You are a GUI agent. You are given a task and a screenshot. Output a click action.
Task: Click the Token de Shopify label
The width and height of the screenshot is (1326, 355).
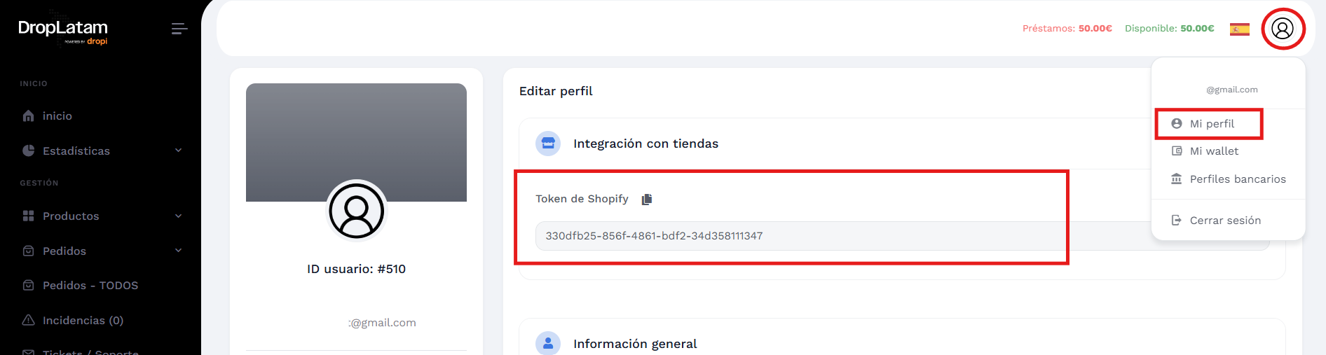pyautogui.click(x=582, y=199)
